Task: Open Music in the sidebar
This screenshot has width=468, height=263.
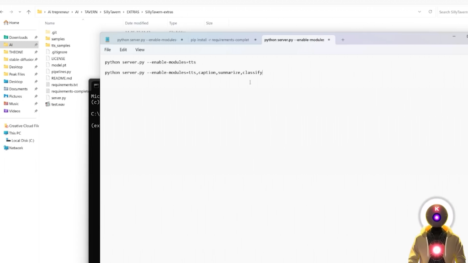Action: tap(11, 104)
